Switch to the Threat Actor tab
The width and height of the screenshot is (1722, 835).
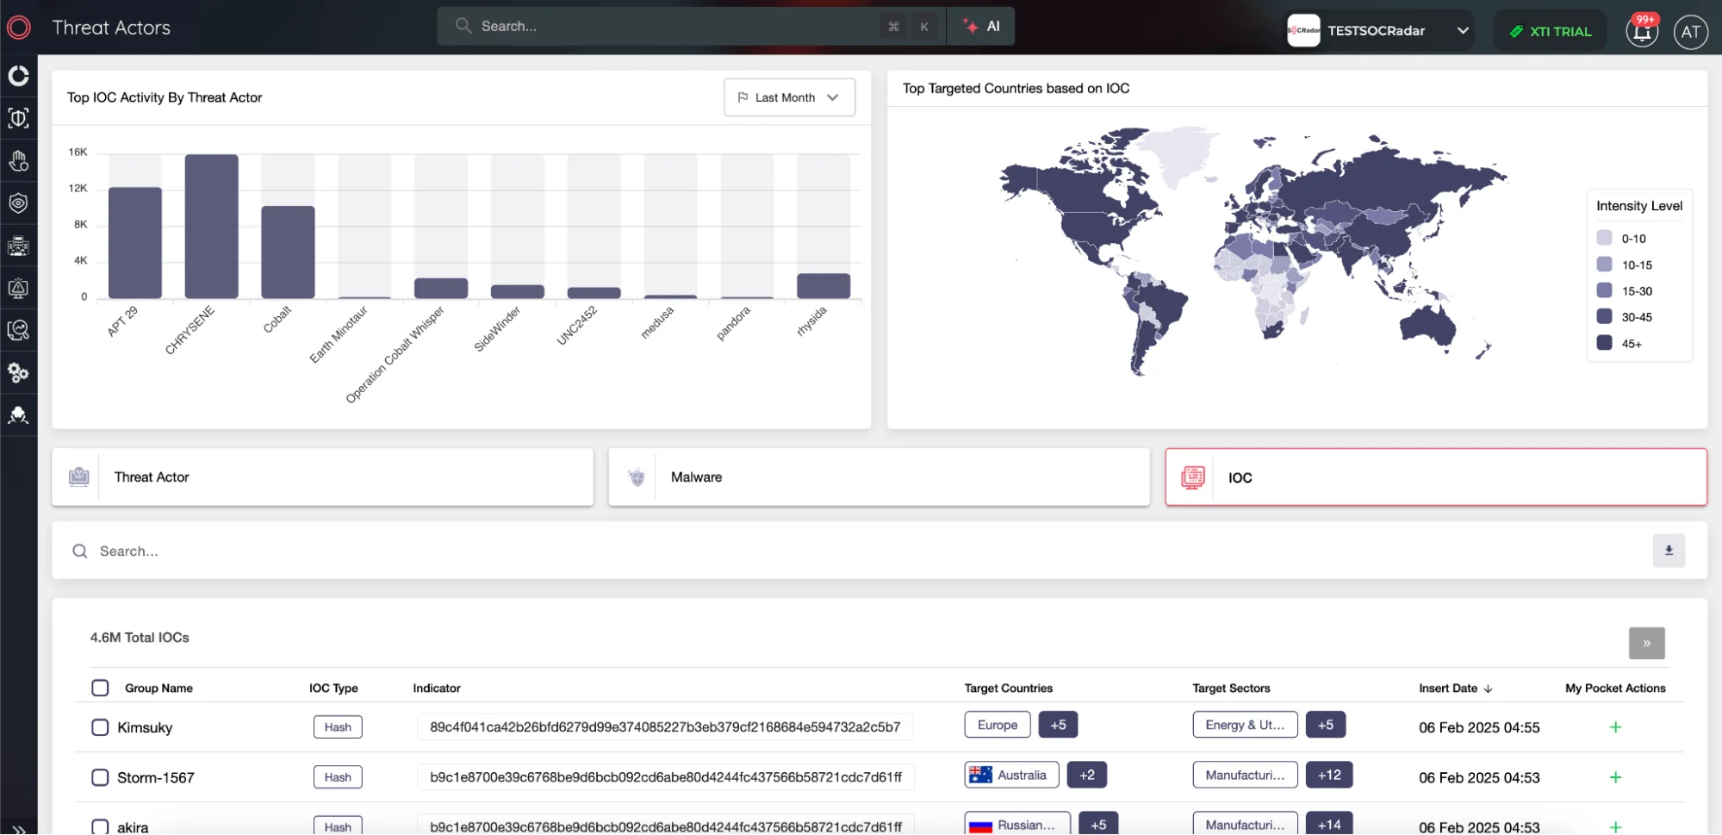tap(322, 477)
